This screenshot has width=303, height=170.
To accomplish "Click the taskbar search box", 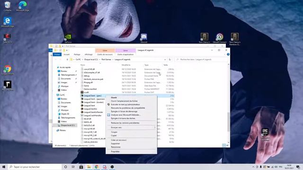I will click(35, 167).
